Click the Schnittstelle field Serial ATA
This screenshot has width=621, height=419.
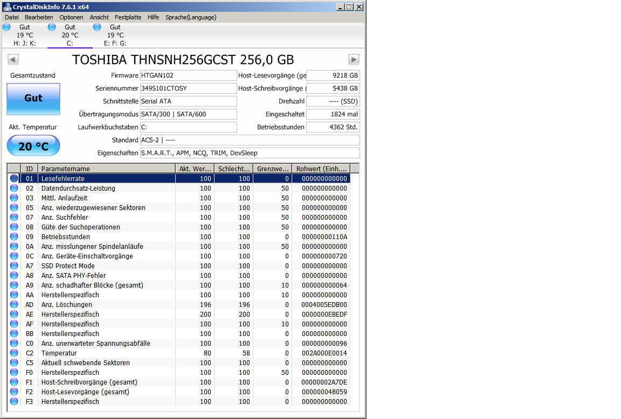(189, 101)
